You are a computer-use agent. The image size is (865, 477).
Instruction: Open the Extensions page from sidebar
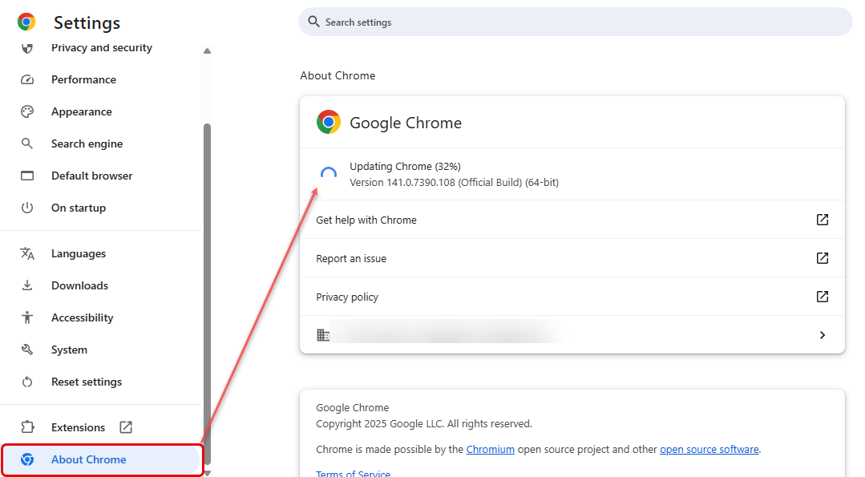coord(79,427)
